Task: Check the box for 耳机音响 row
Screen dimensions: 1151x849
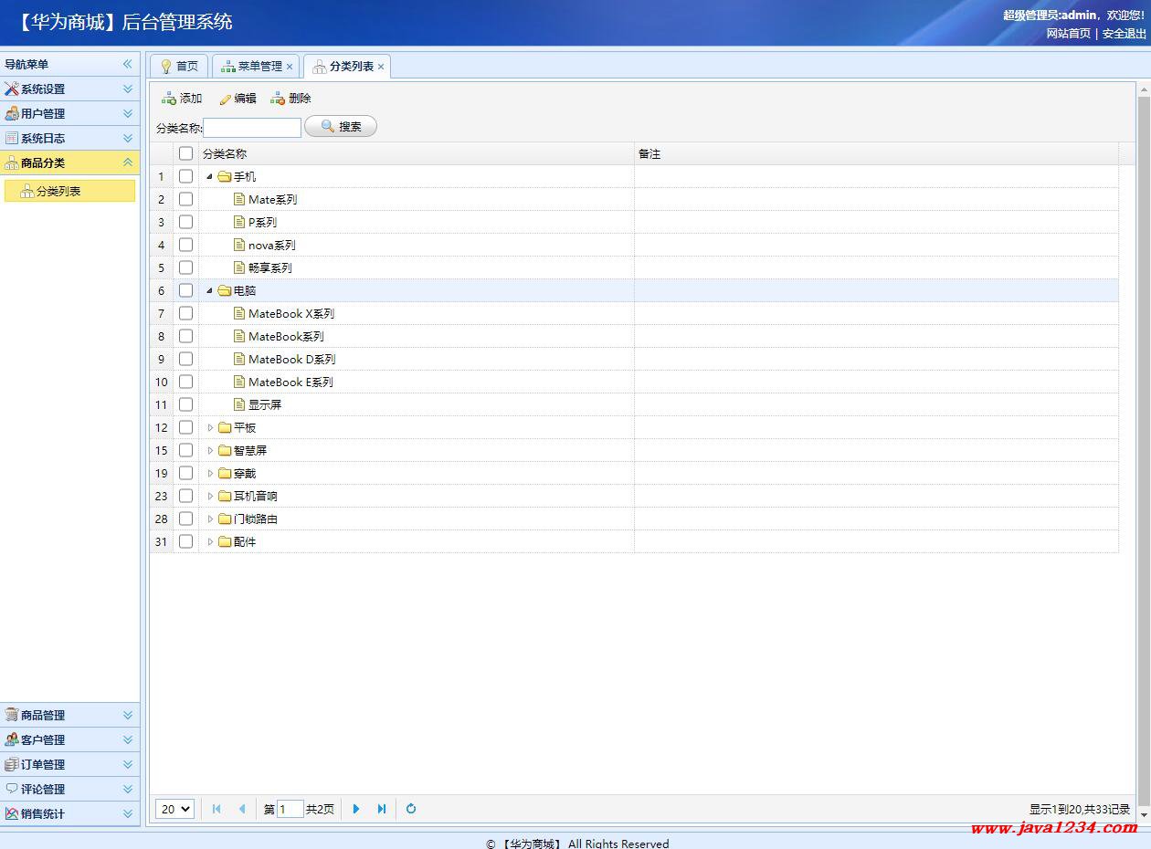Action: pyautogui.click(x=186, y=496)
